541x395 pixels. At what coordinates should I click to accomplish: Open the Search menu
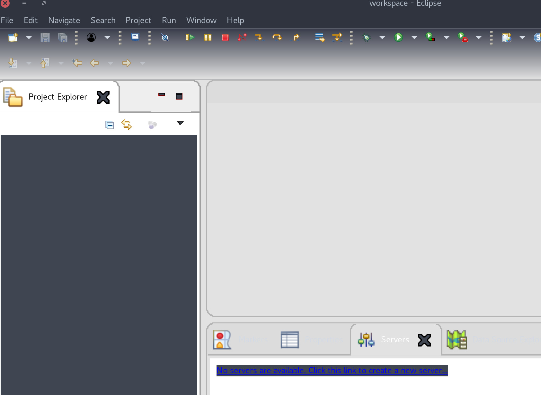point(103,20)
